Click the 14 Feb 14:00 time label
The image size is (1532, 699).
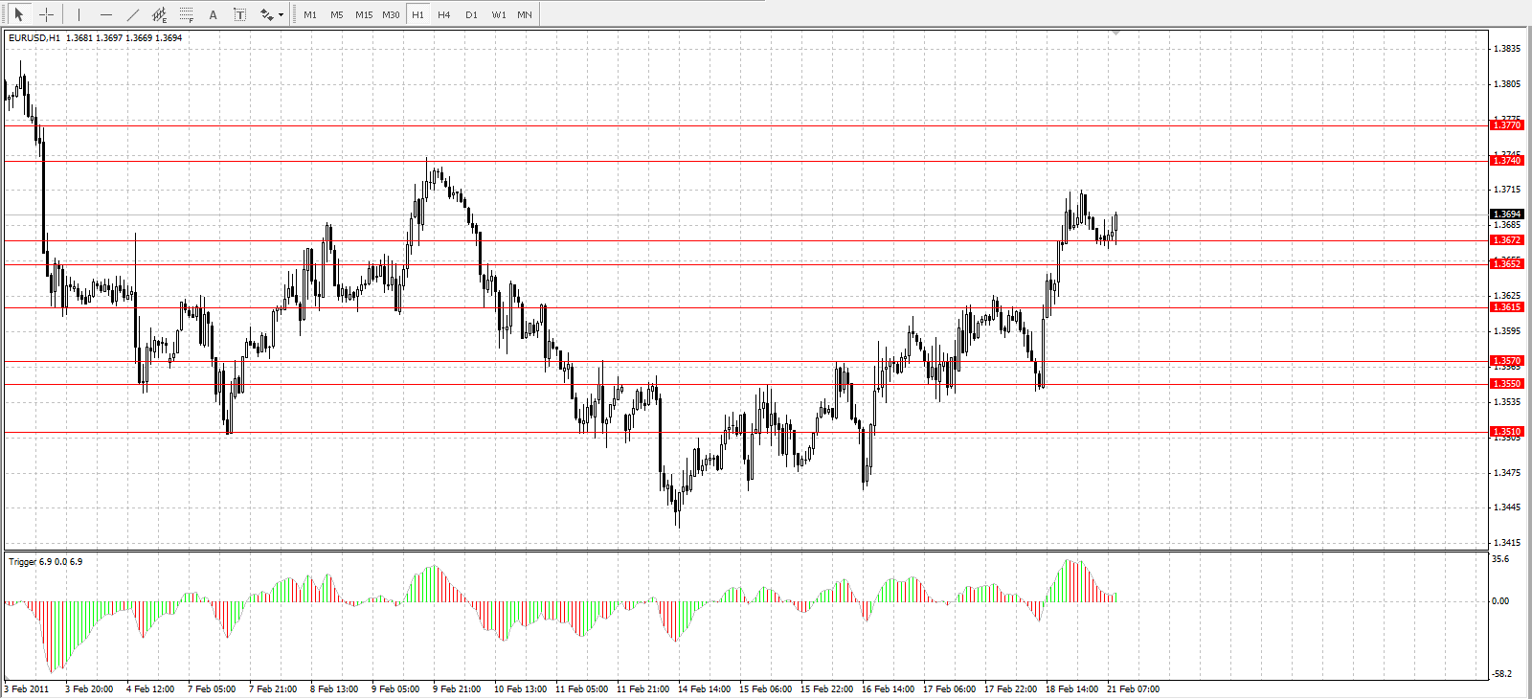tap(704, 689)
